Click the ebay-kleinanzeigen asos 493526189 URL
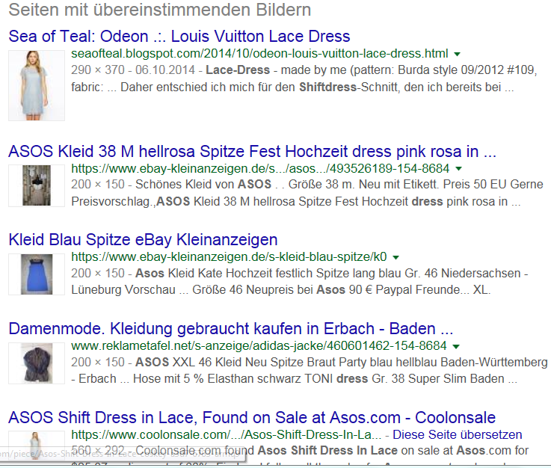 tap(260, 169)
